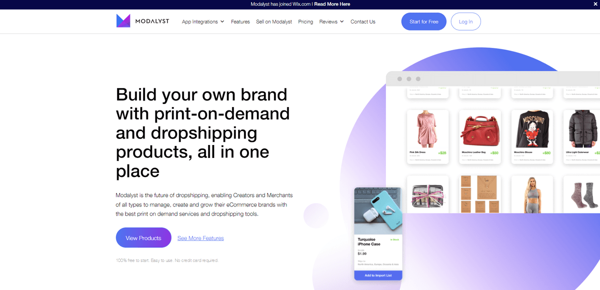
Task: Go to the Features page
Action: coord(240,21)
